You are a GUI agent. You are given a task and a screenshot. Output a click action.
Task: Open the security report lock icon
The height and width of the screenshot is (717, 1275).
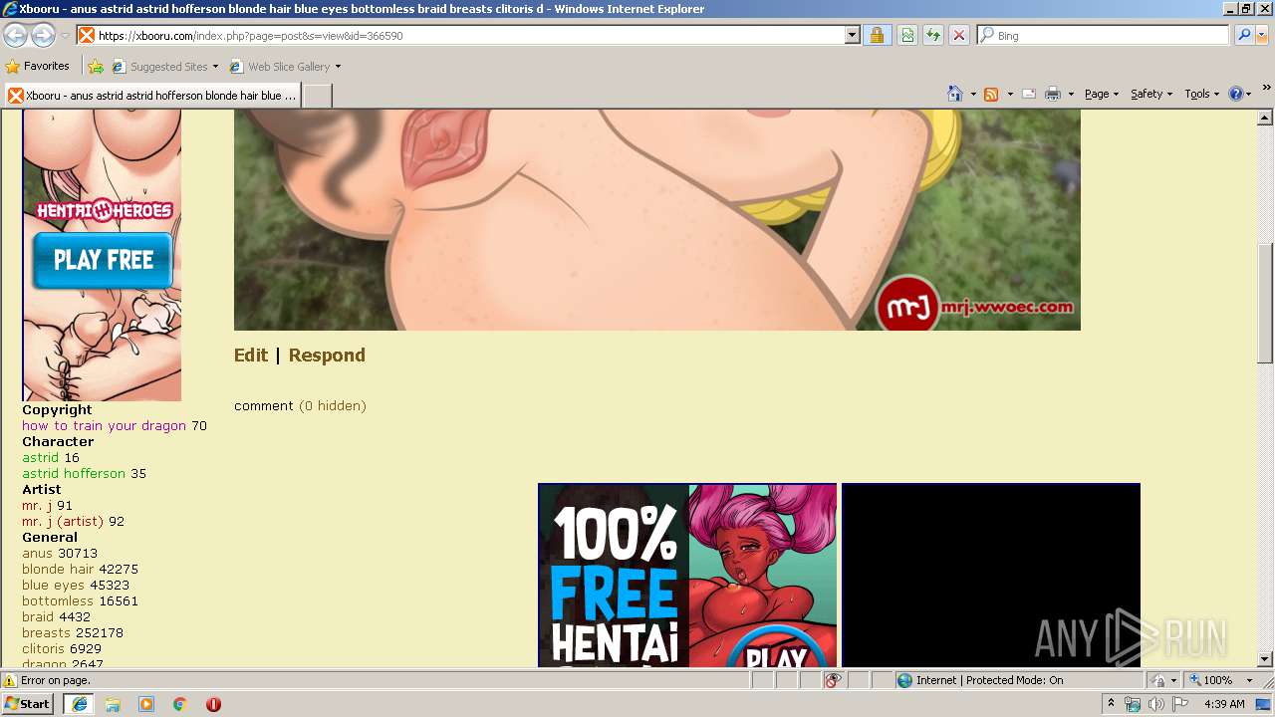[x=877, y=36]
